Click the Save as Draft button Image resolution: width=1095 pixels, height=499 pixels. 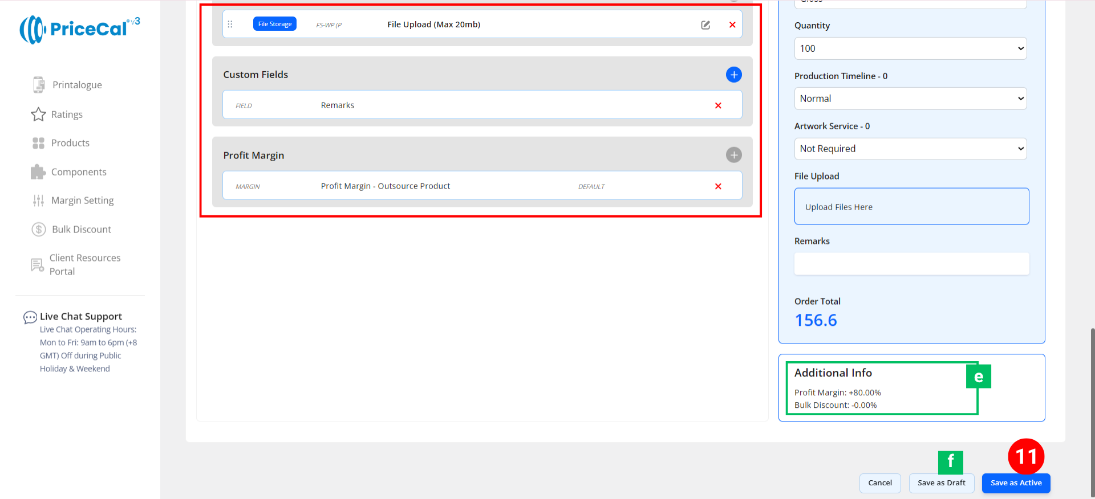(x=941, y=483)
